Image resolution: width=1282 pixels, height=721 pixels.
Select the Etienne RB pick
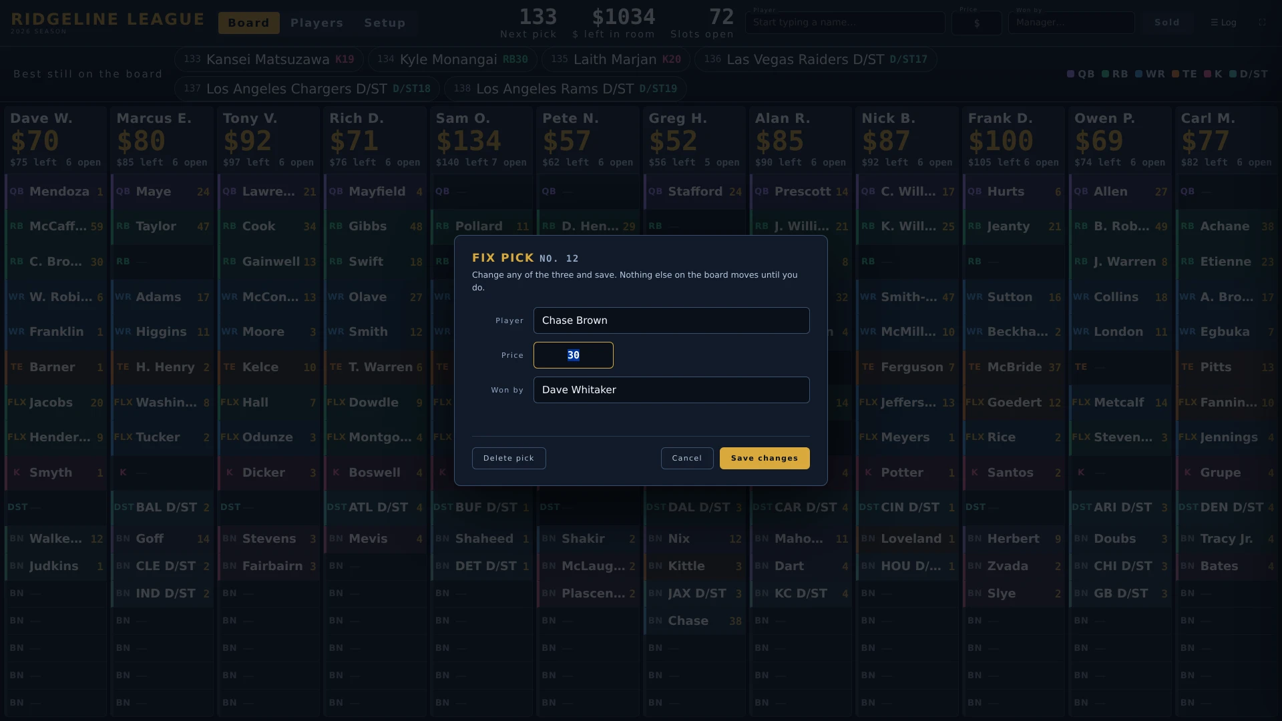coord(1227,262)
